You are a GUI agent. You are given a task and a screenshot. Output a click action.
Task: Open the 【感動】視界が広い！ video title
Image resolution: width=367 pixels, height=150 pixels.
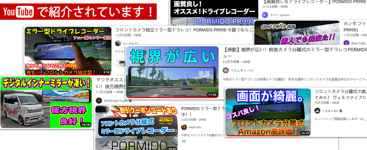[x=295, y=53]
